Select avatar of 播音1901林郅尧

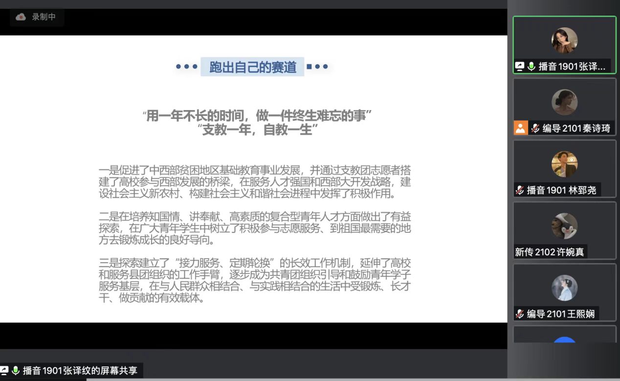[564, 164]
